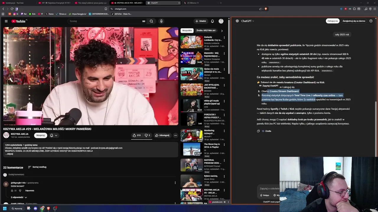Like the video with 213 likes
378x212 pixels.
pos(136,135)
